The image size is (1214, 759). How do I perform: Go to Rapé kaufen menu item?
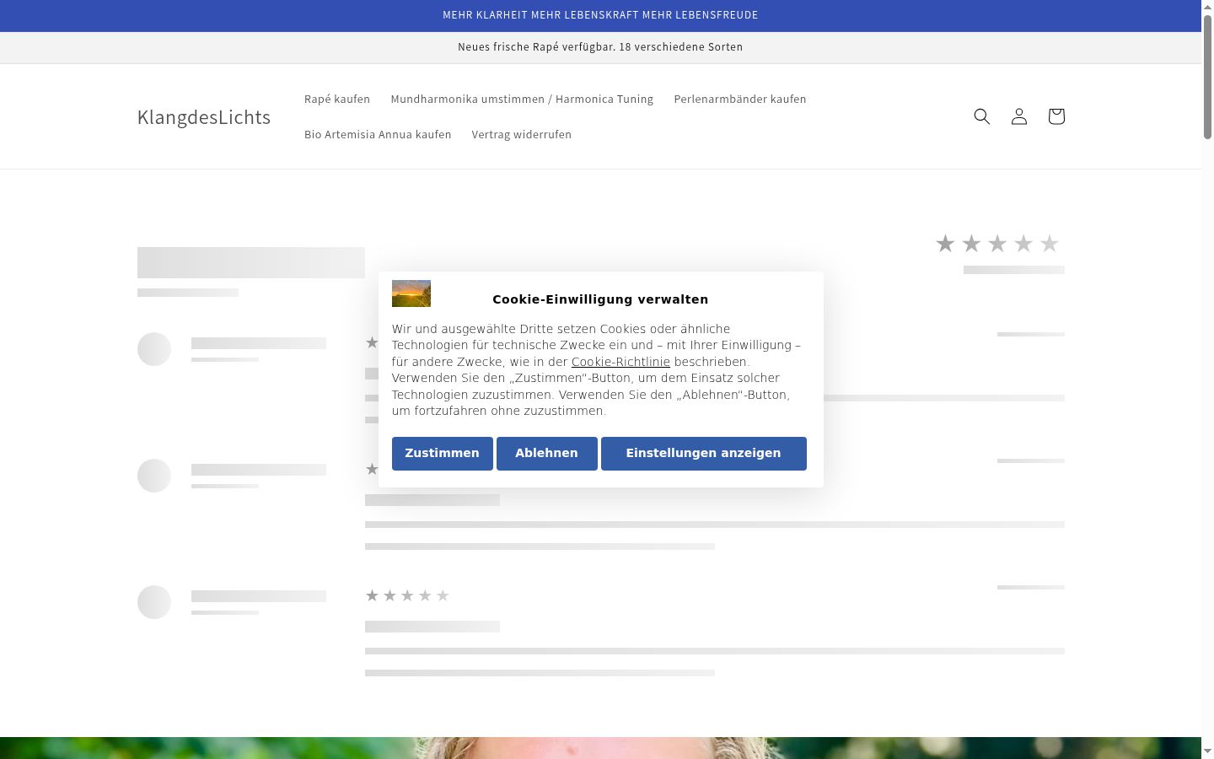(x=337, y=99)
